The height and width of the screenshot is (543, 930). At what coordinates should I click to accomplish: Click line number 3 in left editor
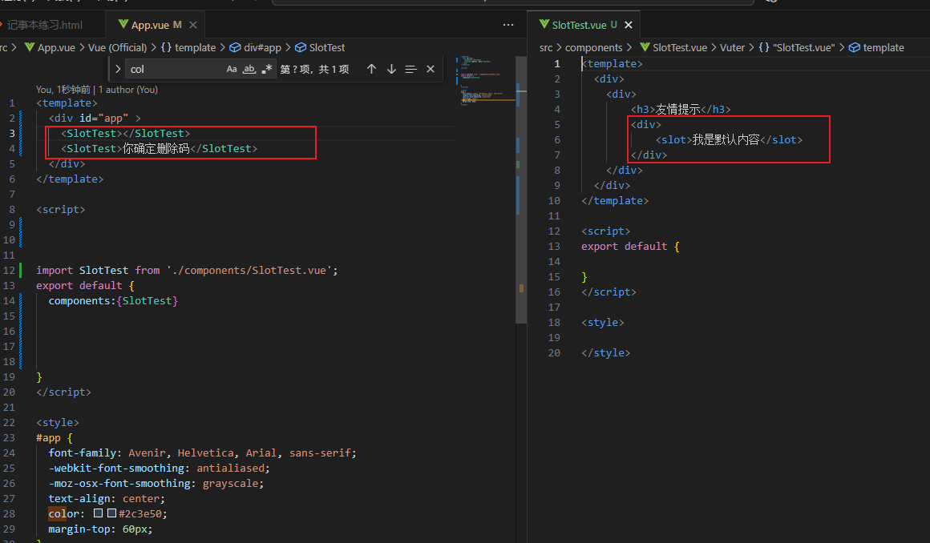coord(12,134)
